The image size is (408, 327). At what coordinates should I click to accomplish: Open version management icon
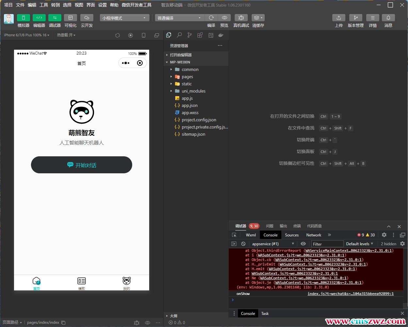(x=355, y=18)
